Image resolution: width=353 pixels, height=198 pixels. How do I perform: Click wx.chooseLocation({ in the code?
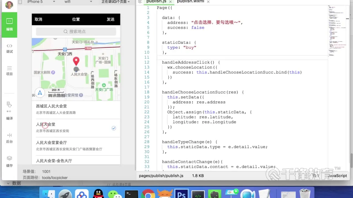coord(193,67)
